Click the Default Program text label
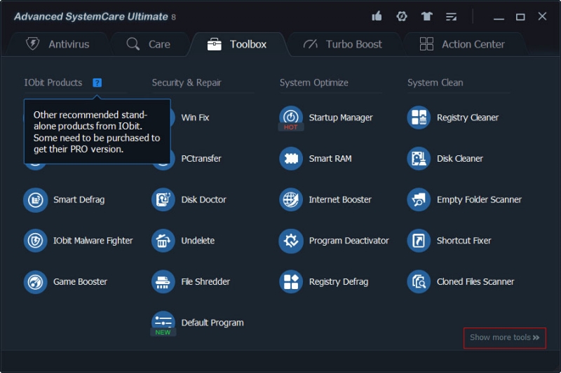This screenshot has height=373, width=561. tap(212, 323)
